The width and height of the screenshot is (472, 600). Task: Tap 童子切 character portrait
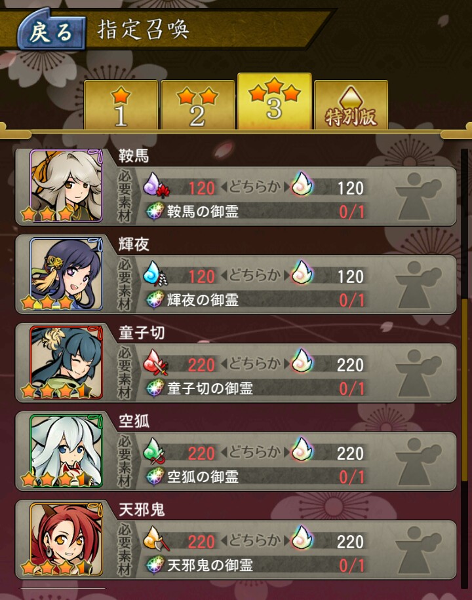point(66,362)
